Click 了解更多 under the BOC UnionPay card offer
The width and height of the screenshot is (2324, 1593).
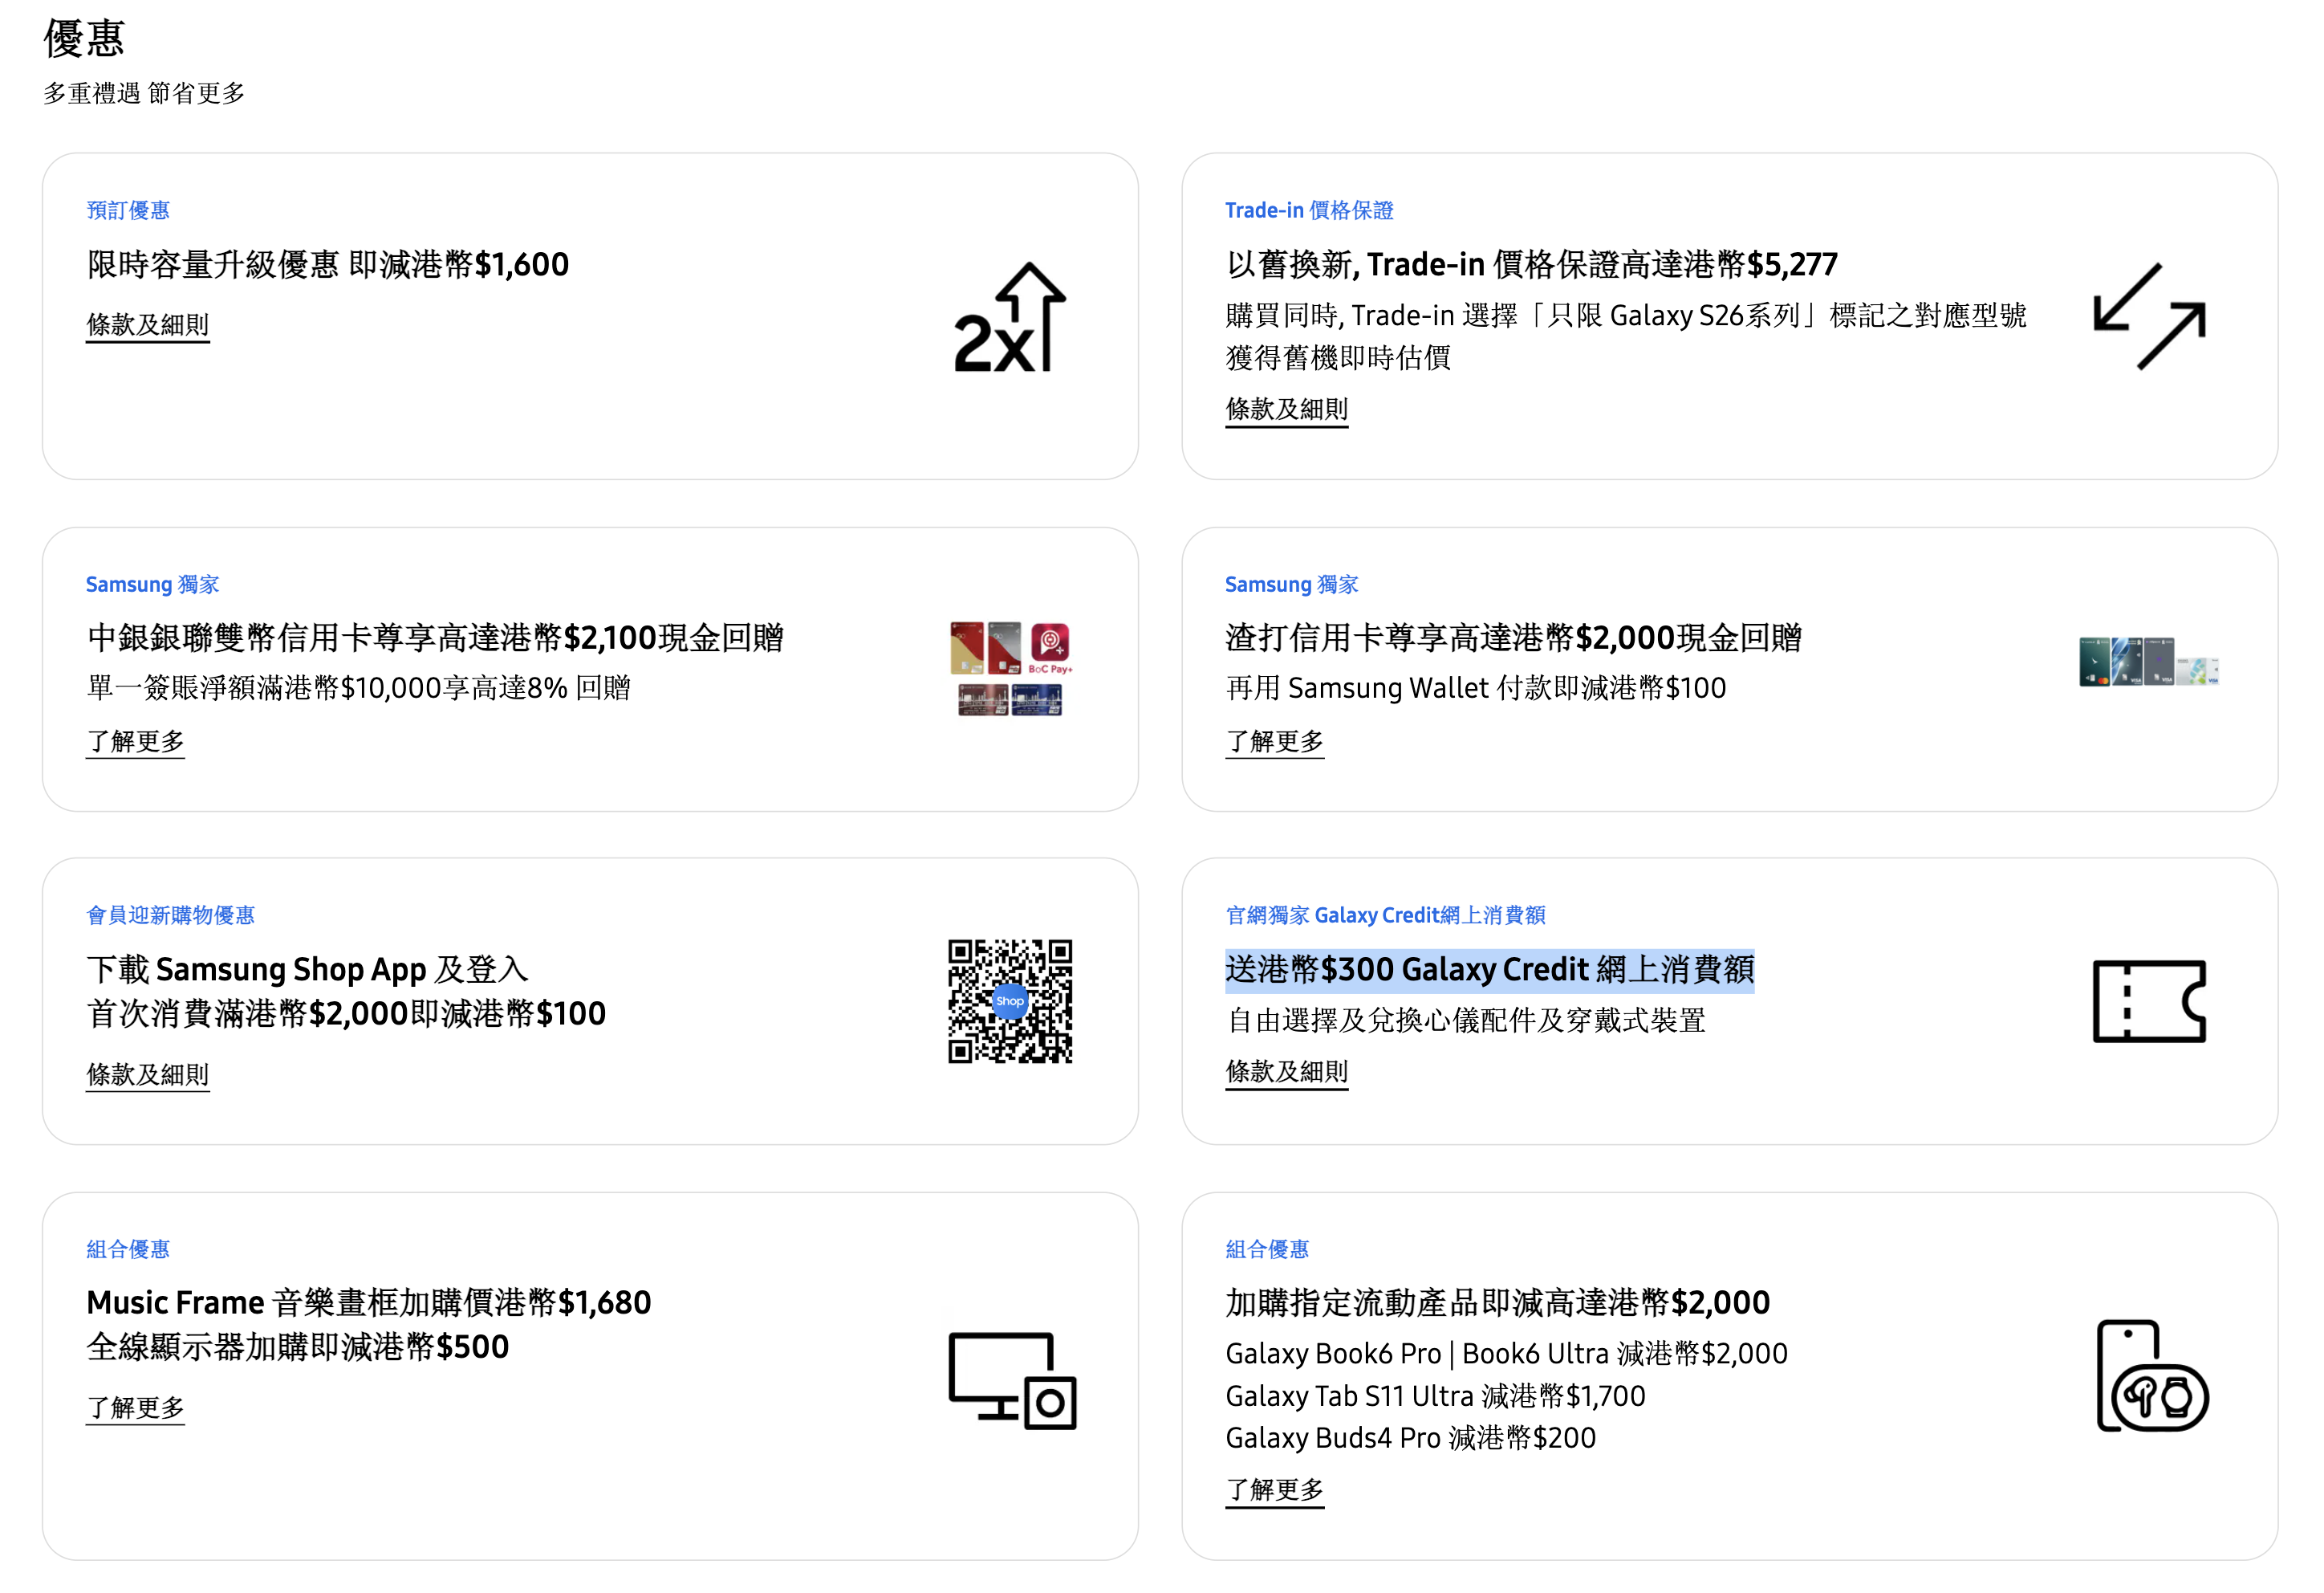tap(135, 741)
